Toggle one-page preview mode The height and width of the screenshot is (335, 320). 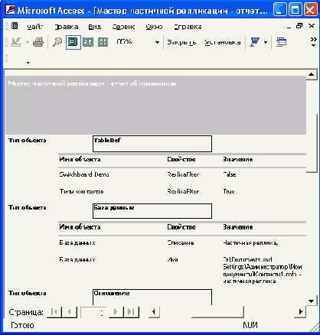click(x=73, y=42)
